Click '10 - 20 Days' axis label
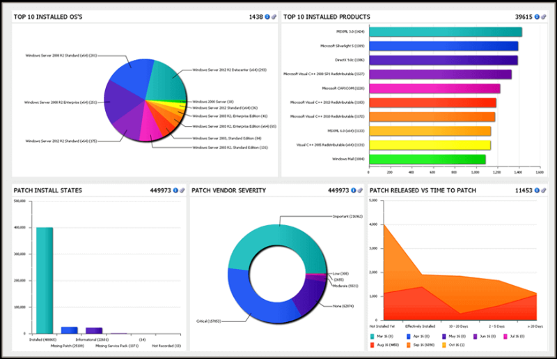This screenshot has height=359, width=557. (x=458, y=326)
